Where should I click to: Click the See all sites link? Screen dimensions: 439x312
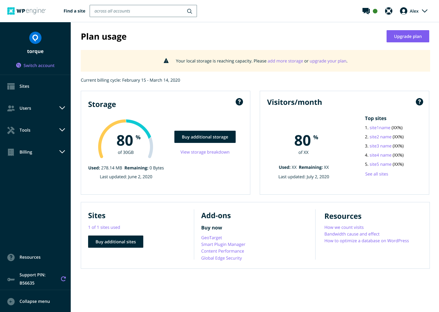(377, 174)
